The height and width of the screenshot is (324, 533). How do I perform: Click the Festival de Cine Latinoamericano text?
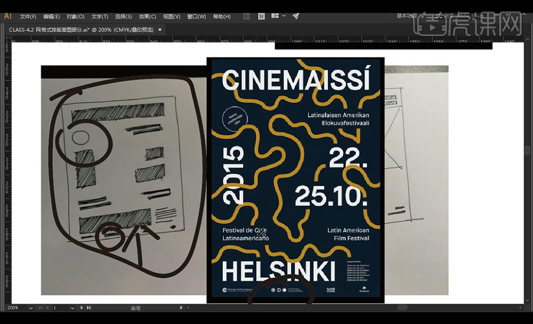[x=246, y=234]
